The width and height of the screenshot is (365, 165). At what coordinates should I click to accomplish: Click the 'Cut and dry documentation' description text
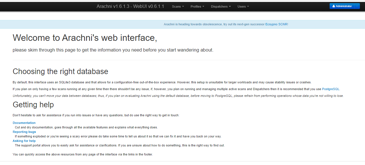[86, 127]
